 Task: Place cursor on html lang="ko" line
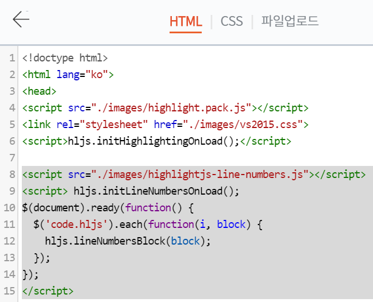click(x=68, y=75)
